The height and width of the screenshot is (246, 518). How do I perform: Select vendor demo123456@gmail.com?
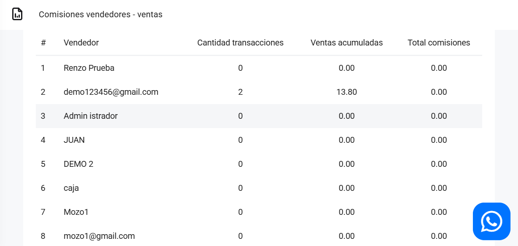(111, 92)
